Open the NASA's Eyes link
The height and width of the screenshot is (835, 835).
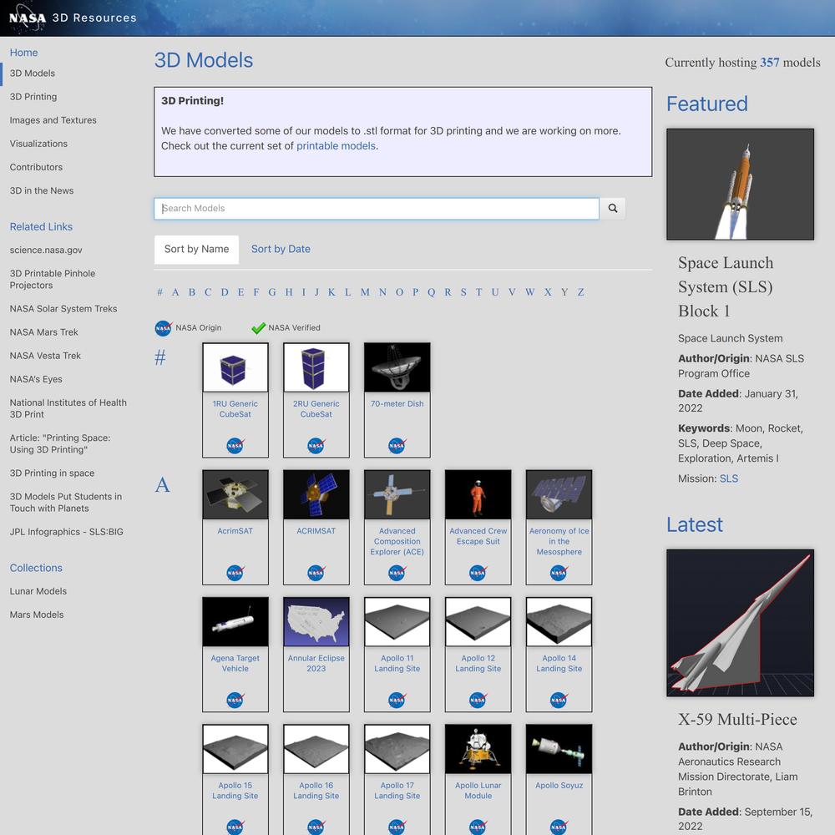36,379
